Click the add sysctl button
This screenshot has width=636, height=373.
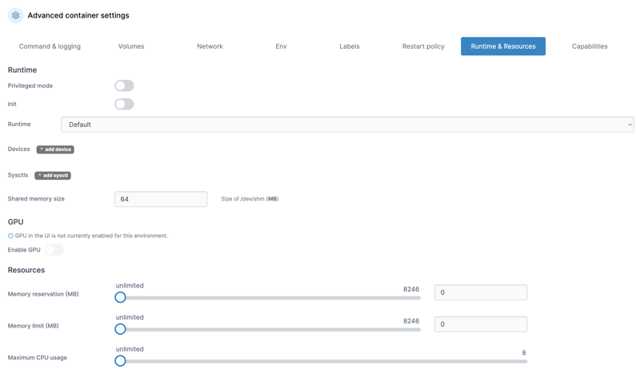pos(53,176)
